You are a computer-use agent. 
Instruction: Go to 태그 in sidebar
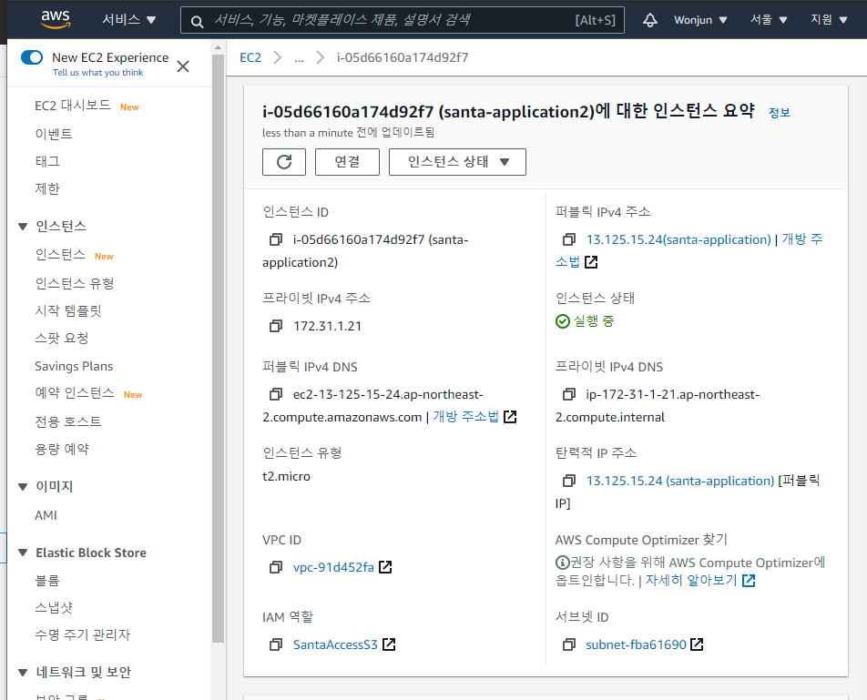pyautogui.click(x=47, y=161)
